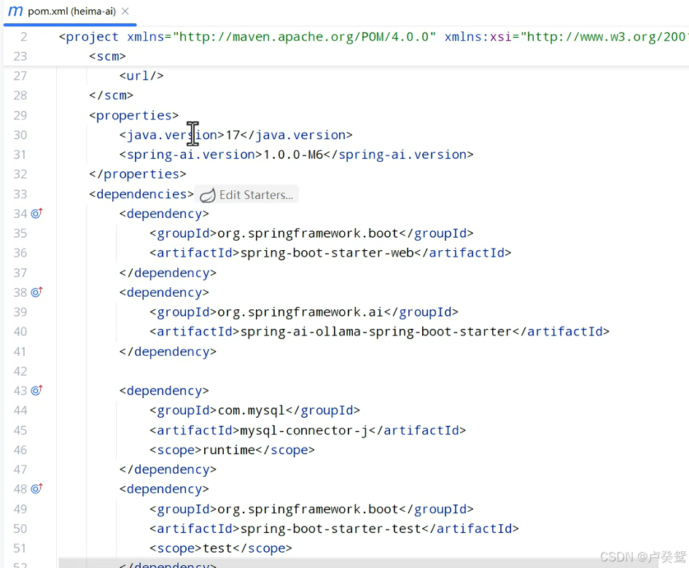Click the java.version value 17

233,135
